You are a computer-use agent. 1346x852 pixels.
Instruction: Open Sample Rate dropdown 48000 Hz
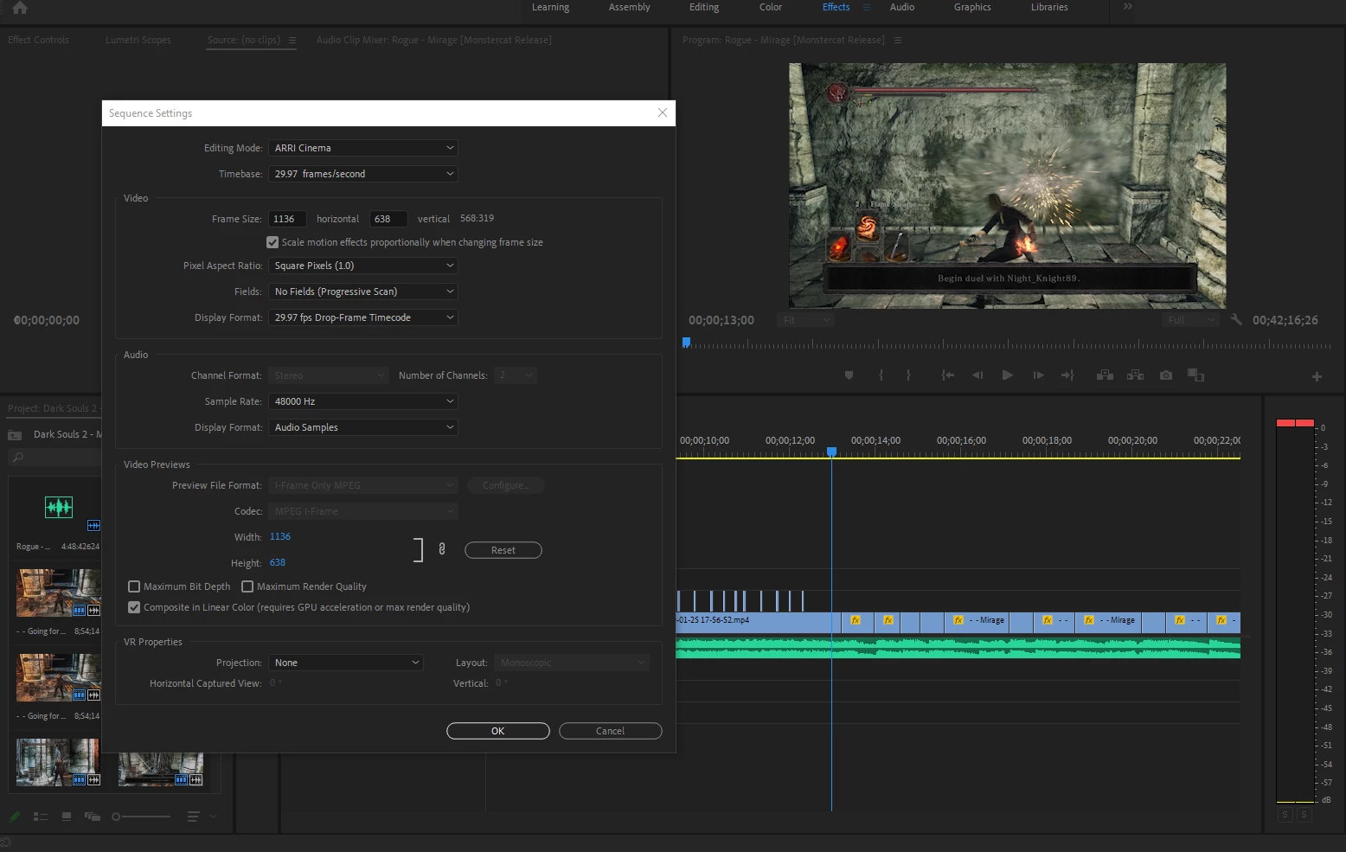click(x=362, y=401)
